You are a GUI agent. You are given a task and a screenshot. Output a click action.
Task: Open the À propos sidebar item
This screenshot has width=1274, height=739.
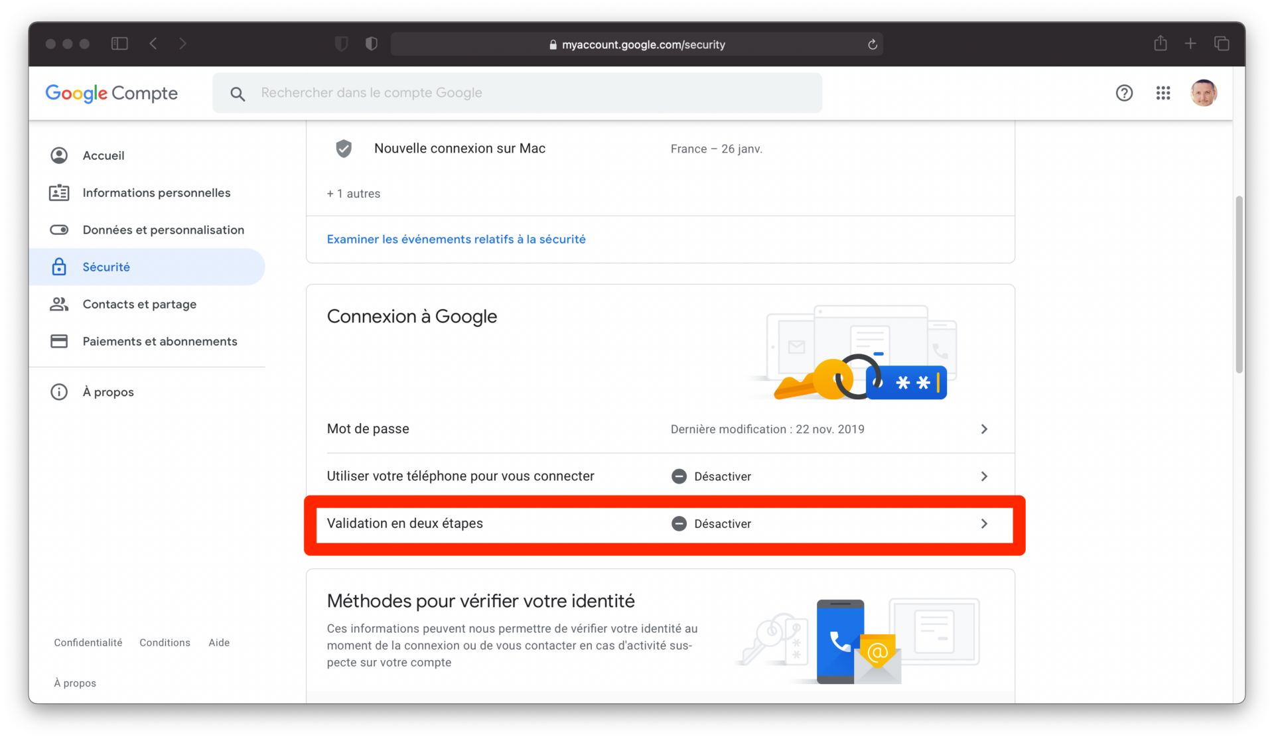(147, 391)
